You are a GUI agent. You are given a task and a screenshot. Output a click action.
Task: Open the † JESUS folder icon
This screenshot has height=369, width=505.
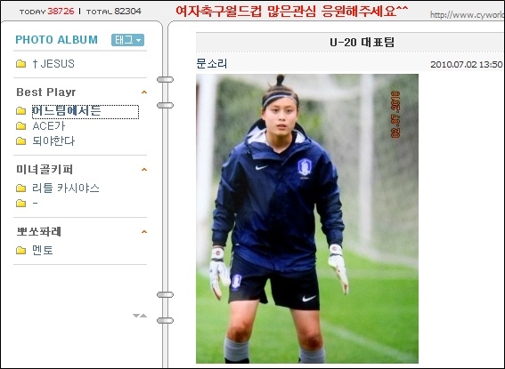pos(21,64)
